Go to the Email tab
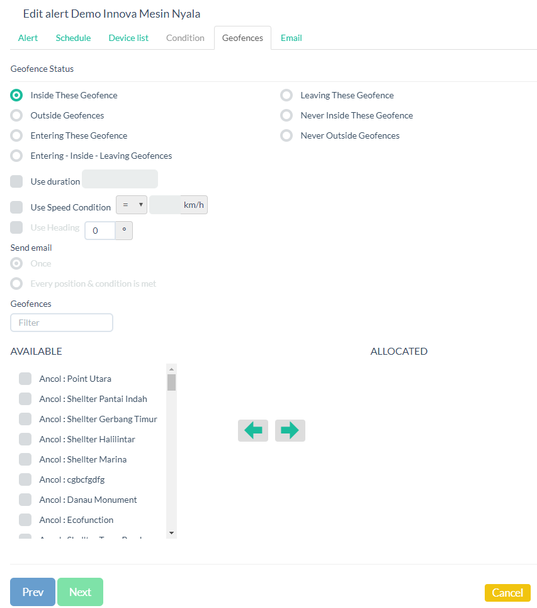 point(291,38)
